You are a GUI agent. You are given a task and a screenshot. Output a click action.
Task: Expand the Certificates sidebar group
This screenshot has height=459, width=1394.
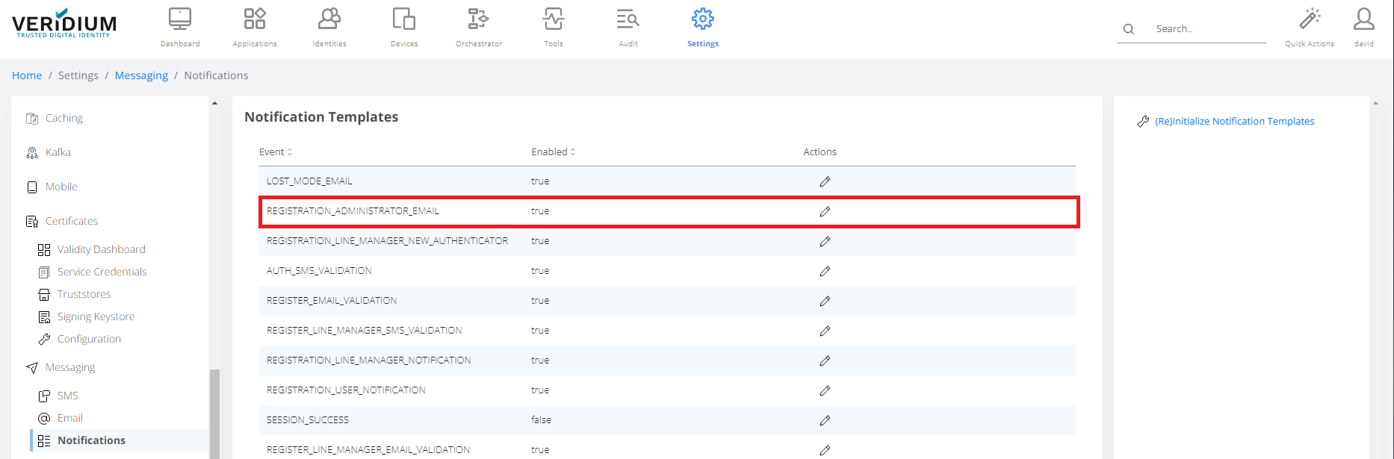(71, 221)
